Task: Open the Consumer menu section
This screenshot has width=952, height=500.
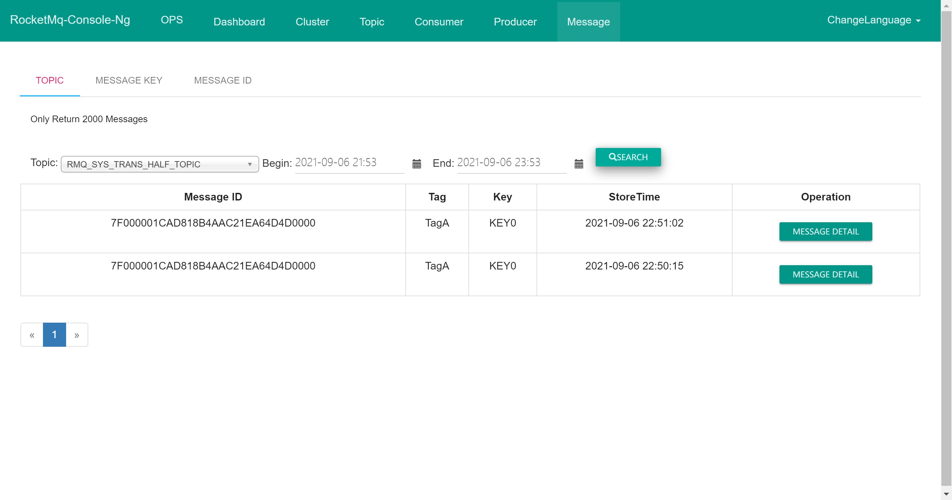Action: pos(438,21)
